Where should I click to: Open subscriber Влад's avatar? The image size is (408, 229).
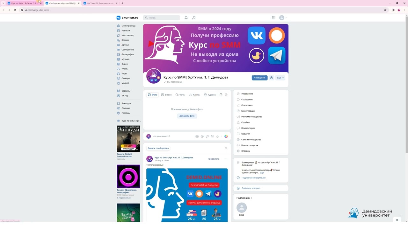pos(242,208)
